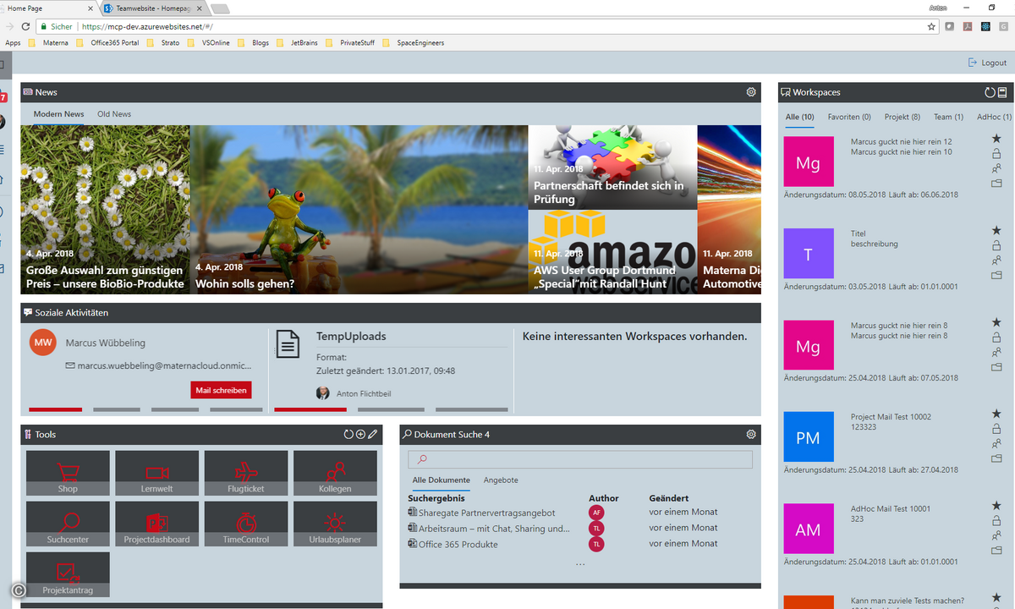Open the TimeControl tool tile
This screenshot has width=1015, height=609.
pos(246,524)
